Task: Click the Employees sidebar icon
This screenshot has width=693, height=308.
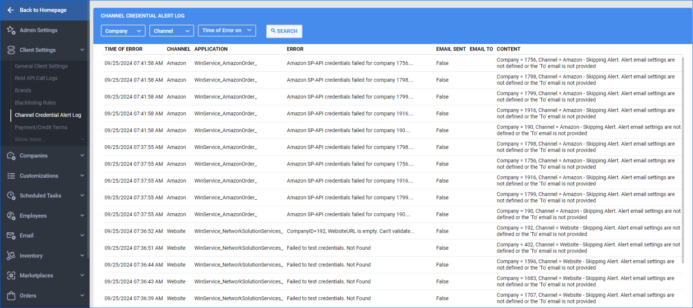Action: 11,216
